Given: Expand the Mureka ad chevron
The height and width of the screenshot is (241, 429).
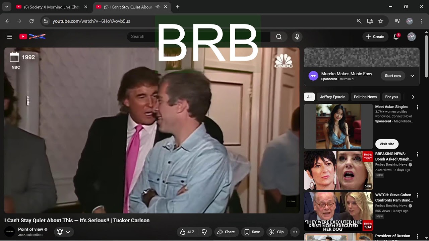Looking at the screenshot, I should (412, 76).
